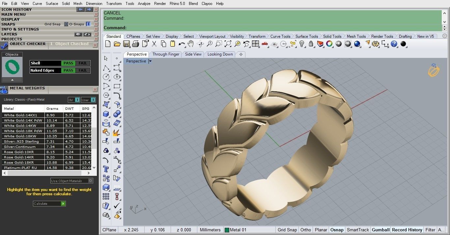Select the blue Box solid tool
Screen dimensions: 450x235
(106, 114)
